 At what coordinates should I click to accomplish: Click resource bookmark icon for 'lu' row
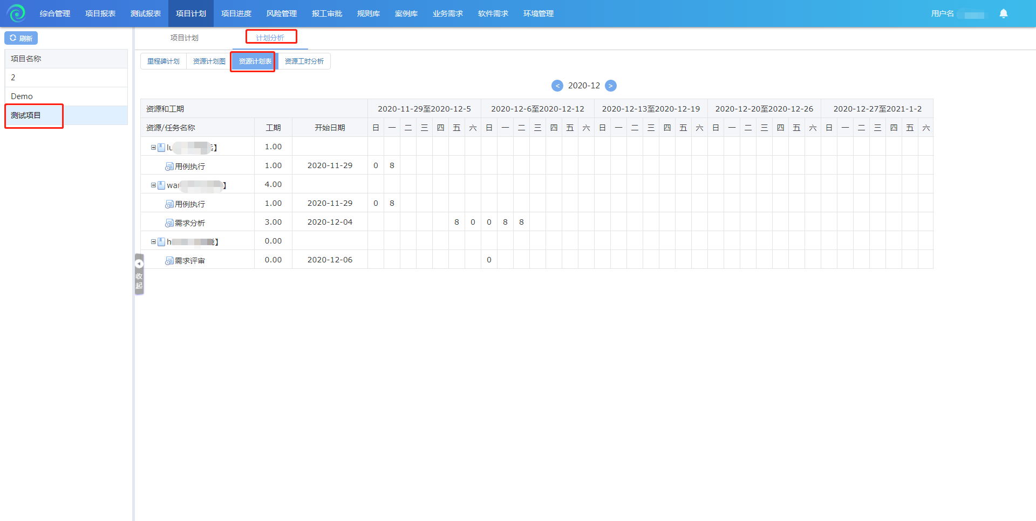[x=161, y=148]
